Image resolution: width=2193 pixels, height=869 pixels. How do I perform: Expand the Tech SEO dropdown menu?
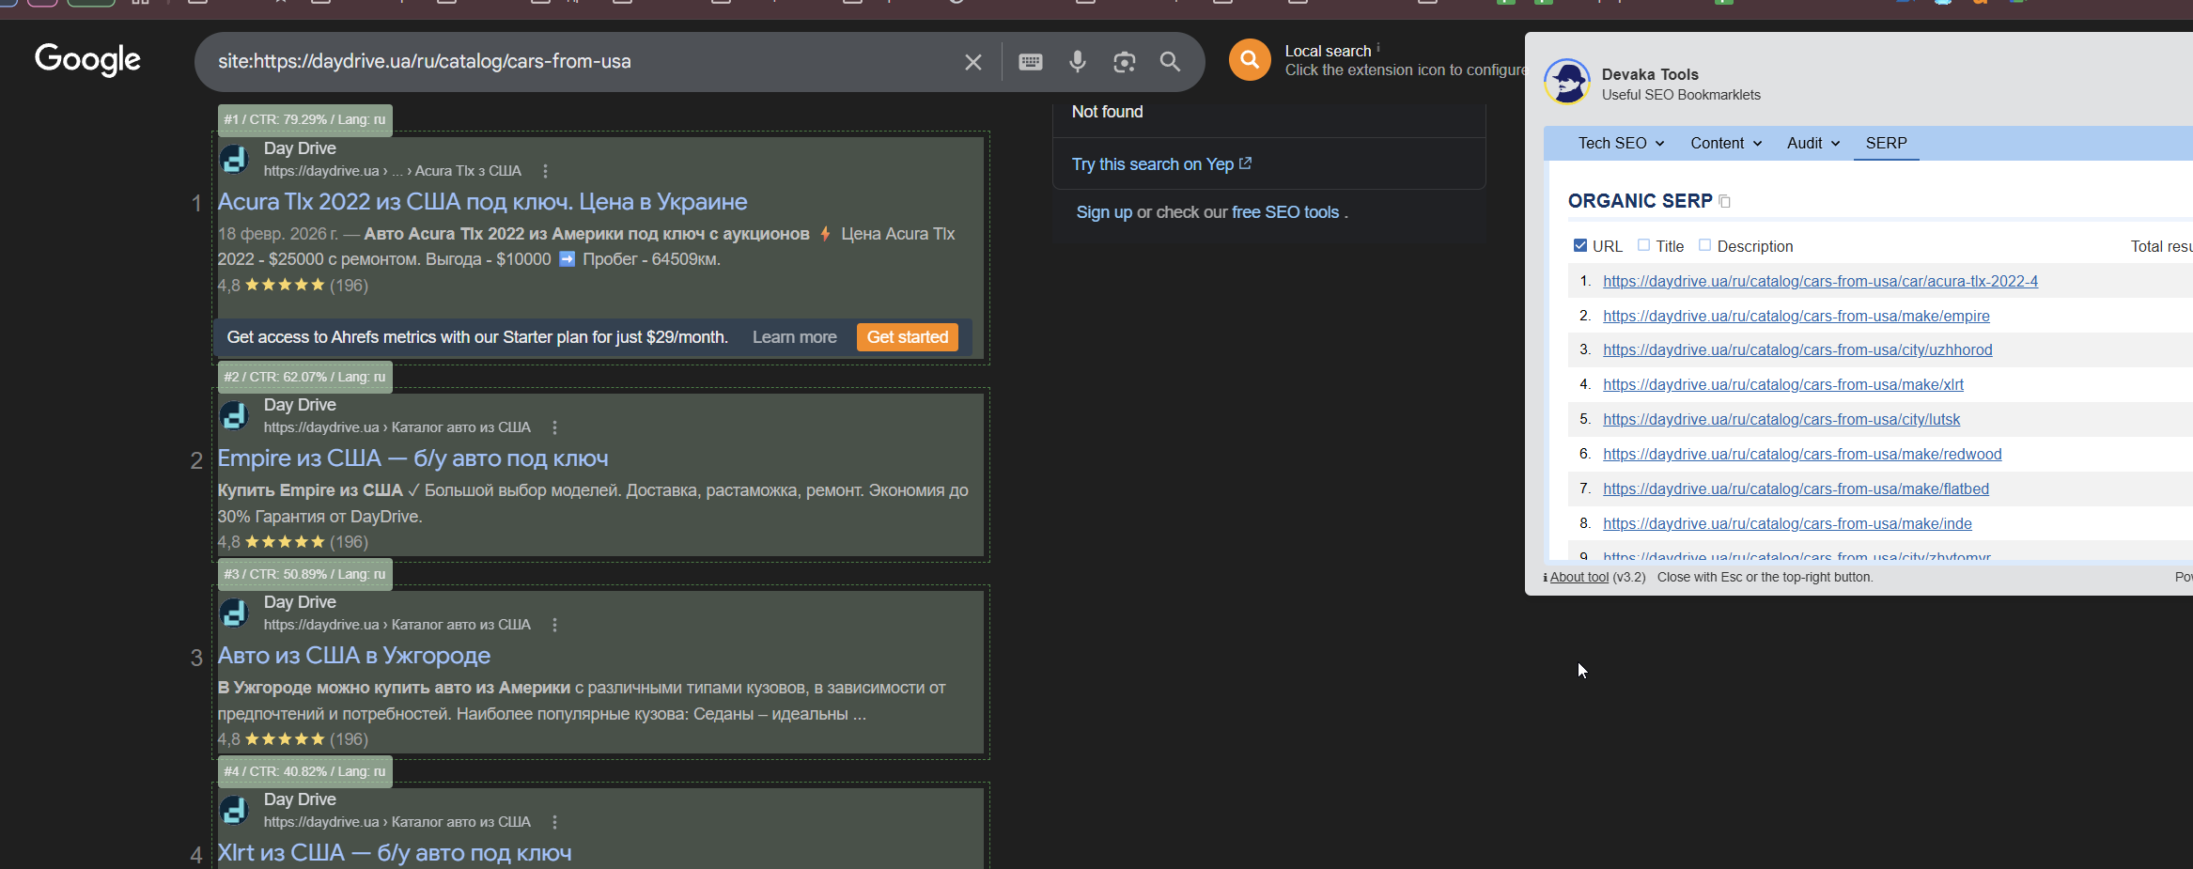coord(1621,143)
